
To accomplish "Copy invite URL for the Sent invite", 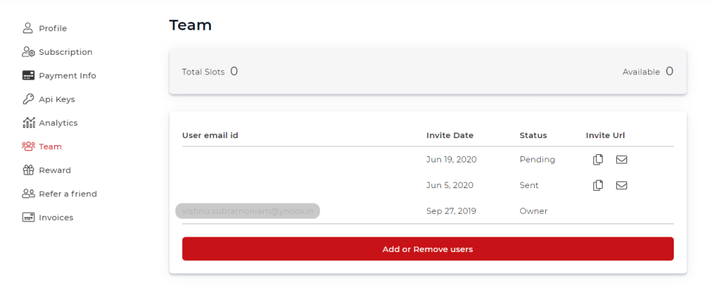I will point(598,185).
